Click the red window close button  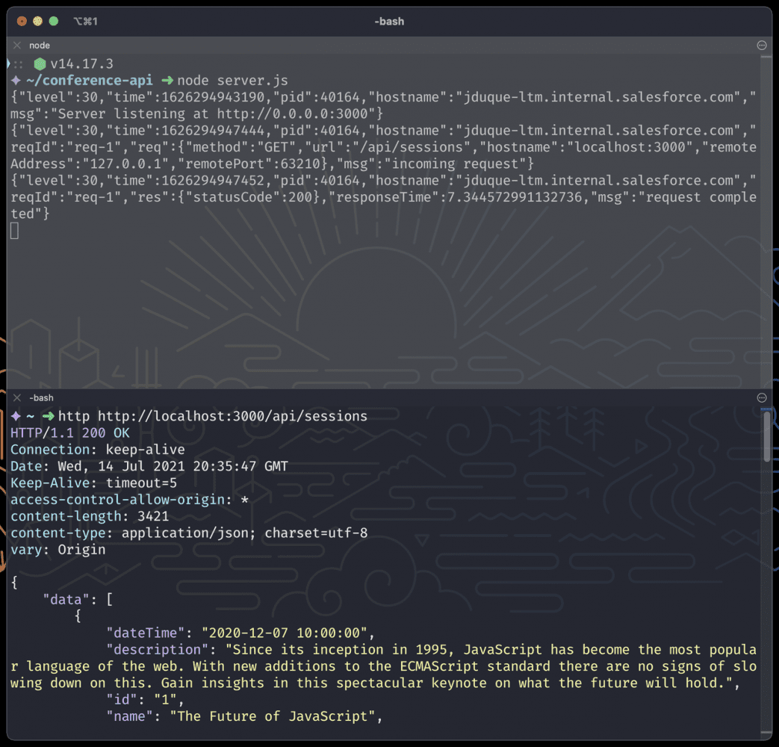[22, 22]
